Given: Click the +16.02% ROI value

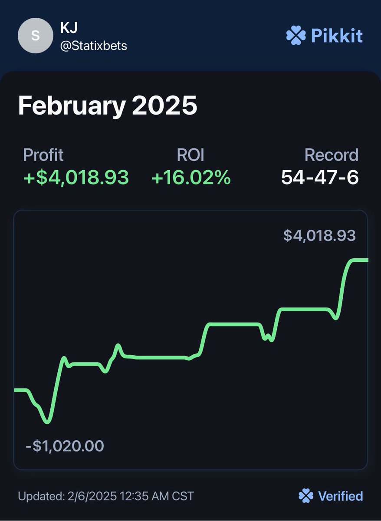Looking at the screenshot, I should click(x=191, y=178).
